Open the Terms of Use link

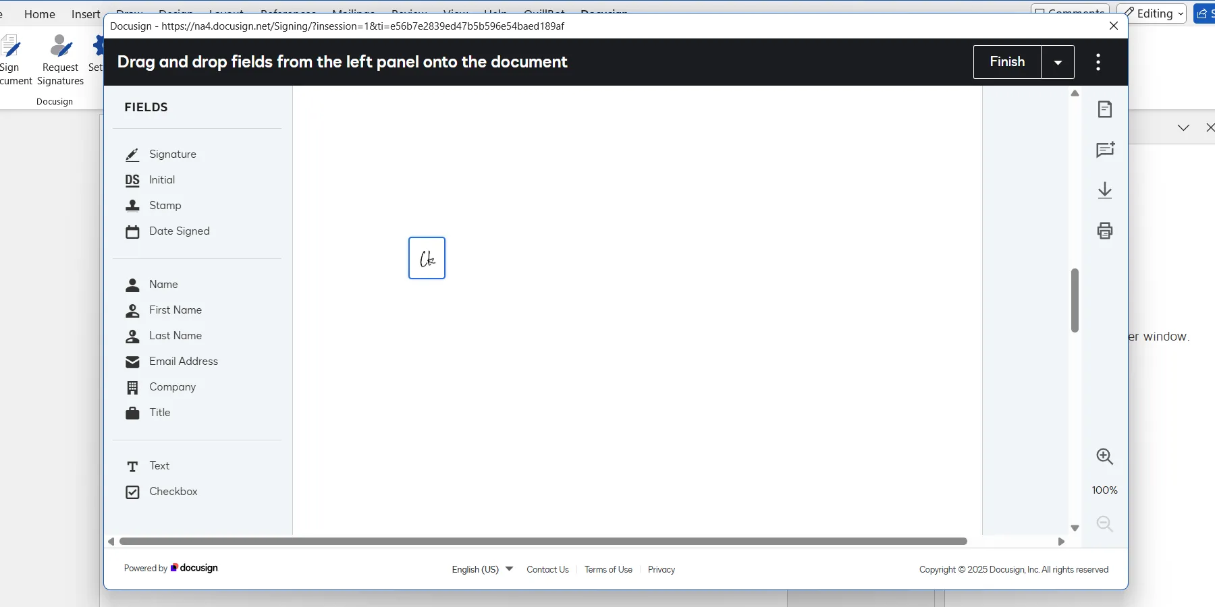[x=608, y=569]
